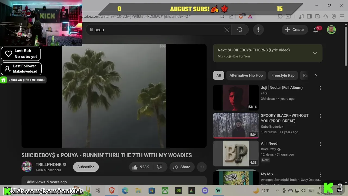The height and width of the screenshot is (196, 348).
Task: Open Brave Shields lion icon
Action: [x=241, y=16]
